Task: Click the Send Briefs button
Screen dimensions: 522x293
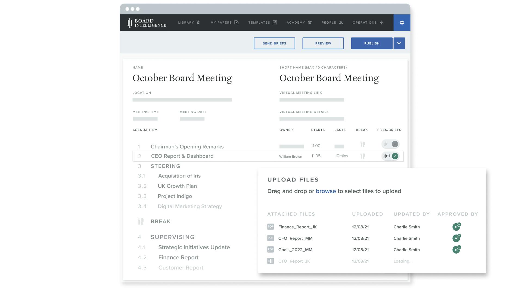Action: coord(274,43)
